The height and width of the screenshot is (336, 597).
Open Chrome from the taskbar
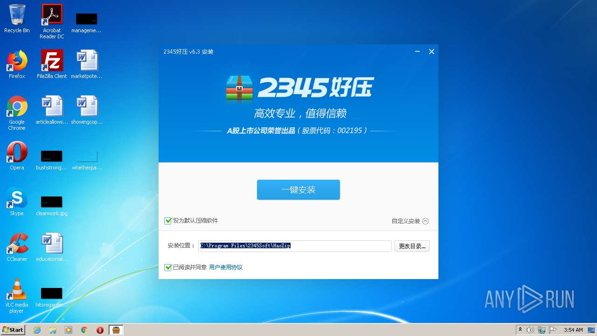(x=84, y=330)
